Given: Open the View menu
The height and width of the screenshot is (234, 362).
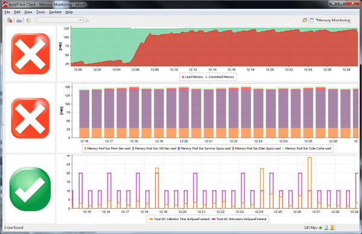Looking at the screenshot, I should pos(28,12).
